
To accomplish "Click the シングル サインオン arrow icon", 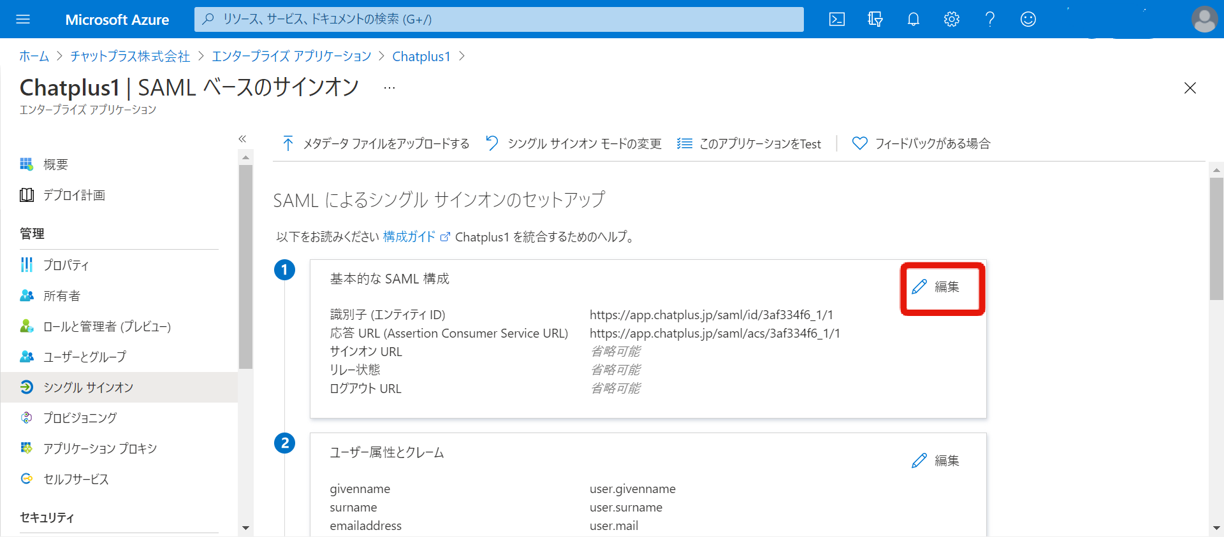I will click(26, 387).
